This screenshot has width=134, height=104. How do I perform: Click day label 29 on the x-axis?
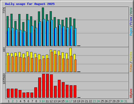pyautogui.click(x=118, y=101)
